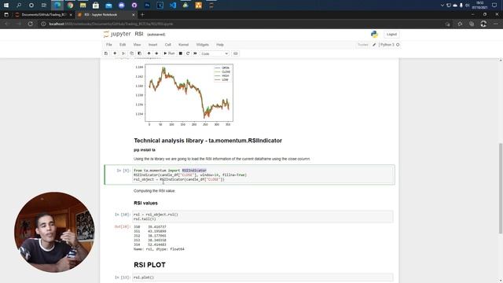Screen dimensions: 503x283
Task: Click the RSI values heading
Action: 145,203
